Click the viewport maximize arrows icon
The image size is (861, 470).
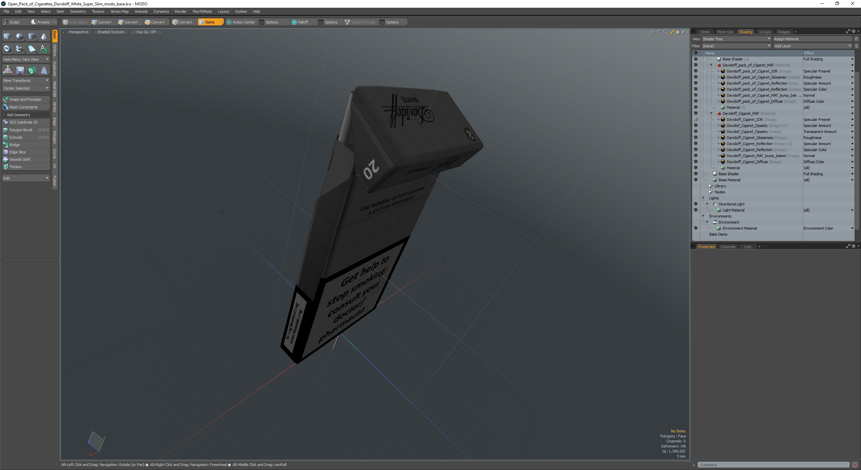(672, 32)
